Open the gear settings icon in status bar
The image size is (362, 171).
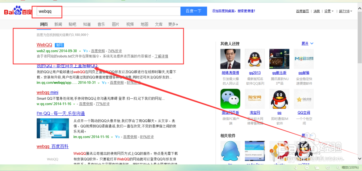pyautogui.click(x=307, y=167)
